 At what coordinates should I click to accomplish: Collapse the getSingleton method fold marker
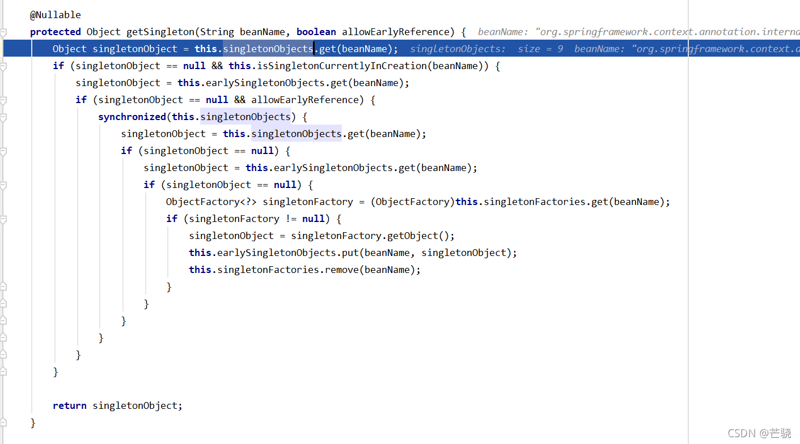[3, 32]
